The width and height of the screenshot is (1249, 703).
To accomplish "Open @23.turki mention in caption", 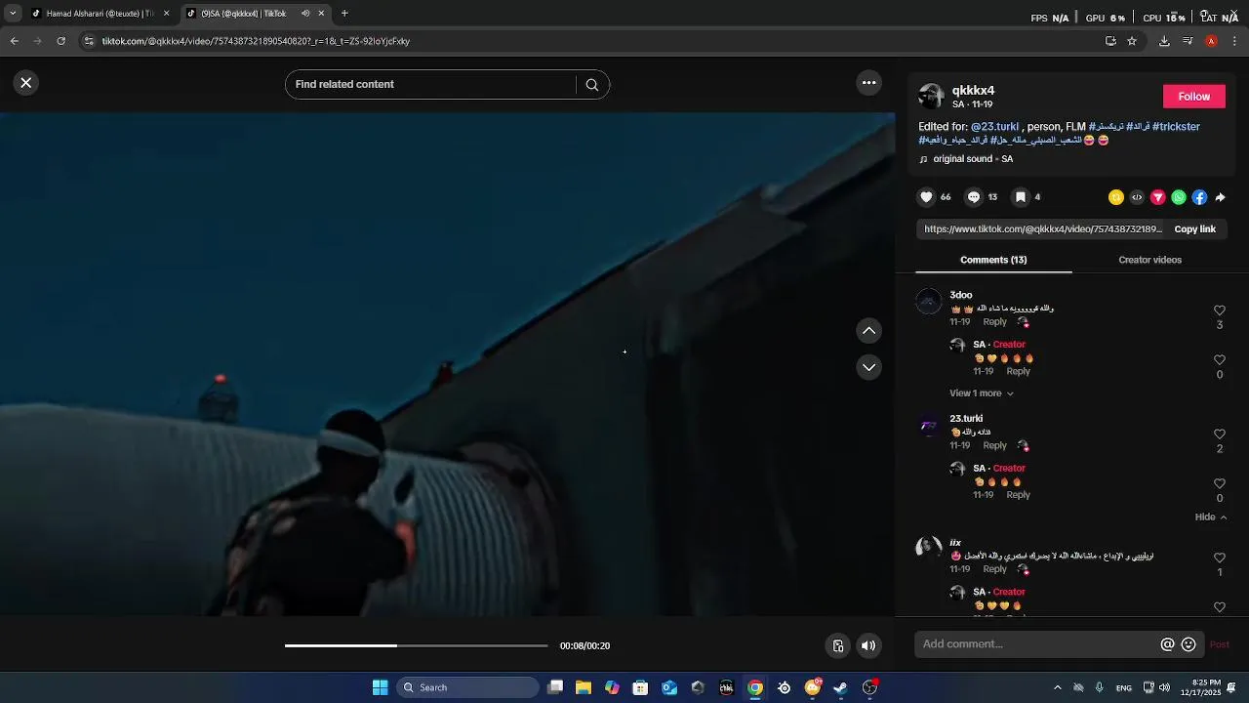I will (x=994, y=127).
